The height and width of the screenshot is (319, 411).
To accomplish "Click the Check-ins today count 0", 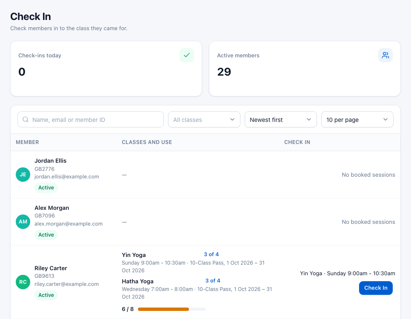I will pyautogui.click(x=22, y=72).
